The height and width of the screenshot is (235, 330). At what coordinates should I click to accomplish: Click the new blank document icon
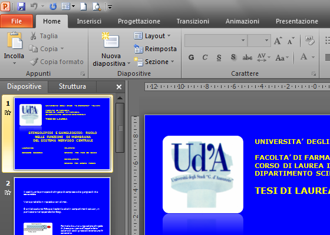pyautogui.click(x=84, y=6)
